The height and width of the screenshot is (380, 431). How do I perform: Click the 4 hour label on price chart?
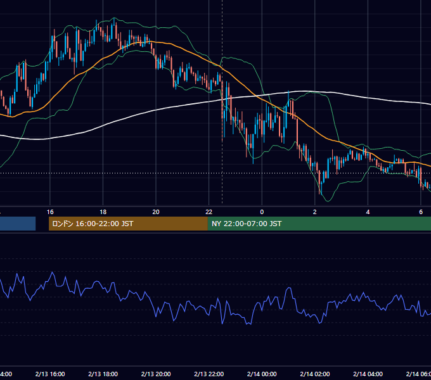click(x=368, y=212)
